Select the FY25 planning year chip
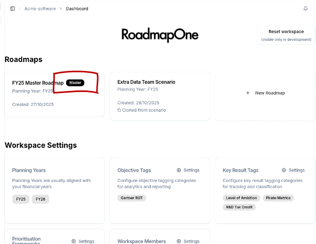Image resolution: width=316 pixels, height=244 pixels. coord(21,199)
